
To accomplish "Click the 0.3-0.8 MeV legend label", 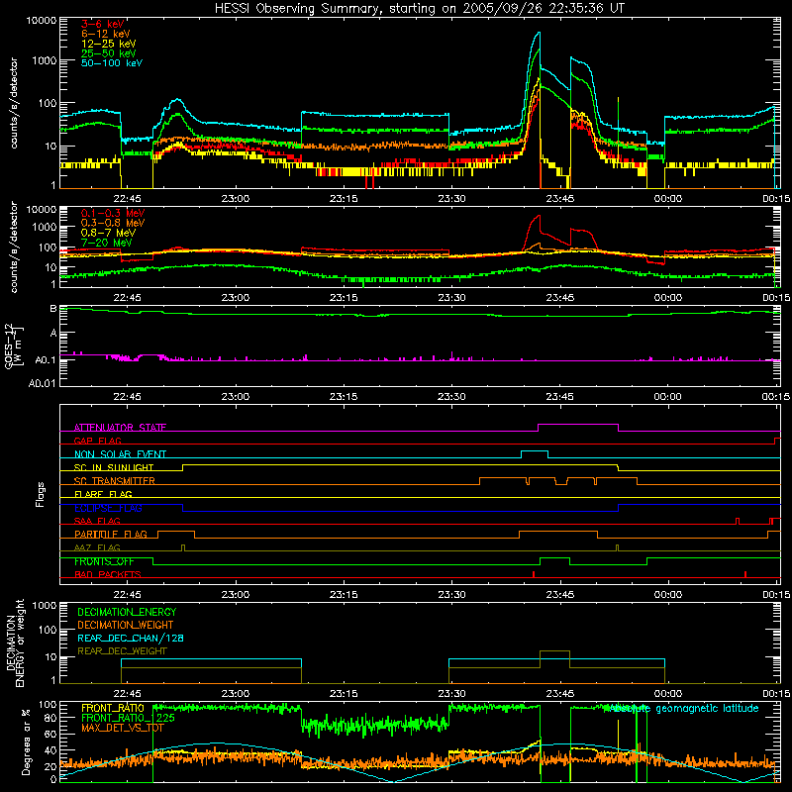I will click(113, 223).
